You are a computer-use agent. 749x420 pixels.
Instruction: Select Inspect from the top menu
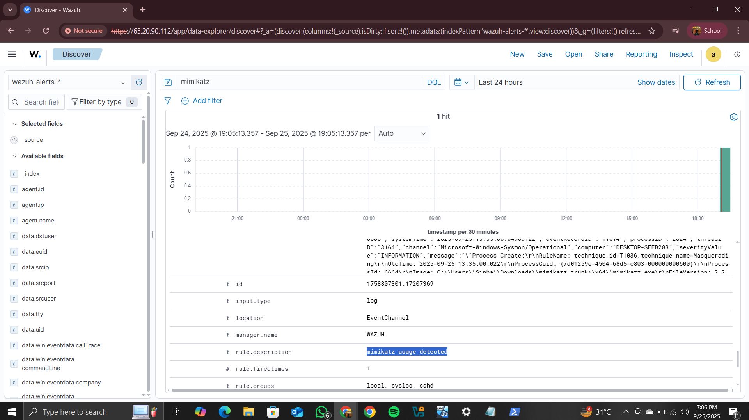(681, 54)
